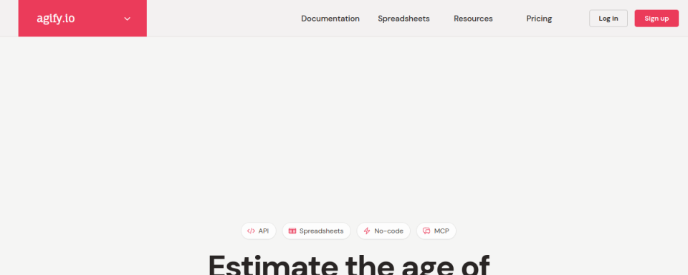Select the API pill label

click(263, 231)
